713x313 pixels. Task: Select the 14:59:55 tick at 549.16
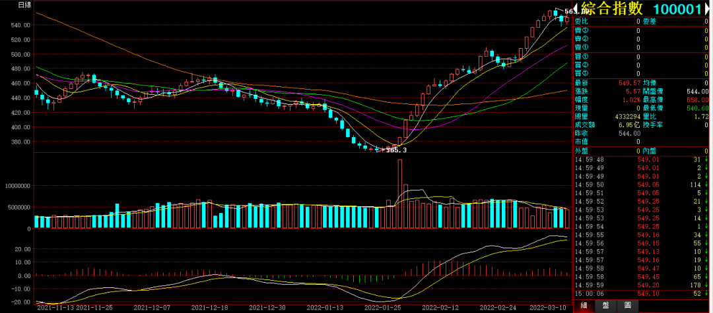pos(641,235)
